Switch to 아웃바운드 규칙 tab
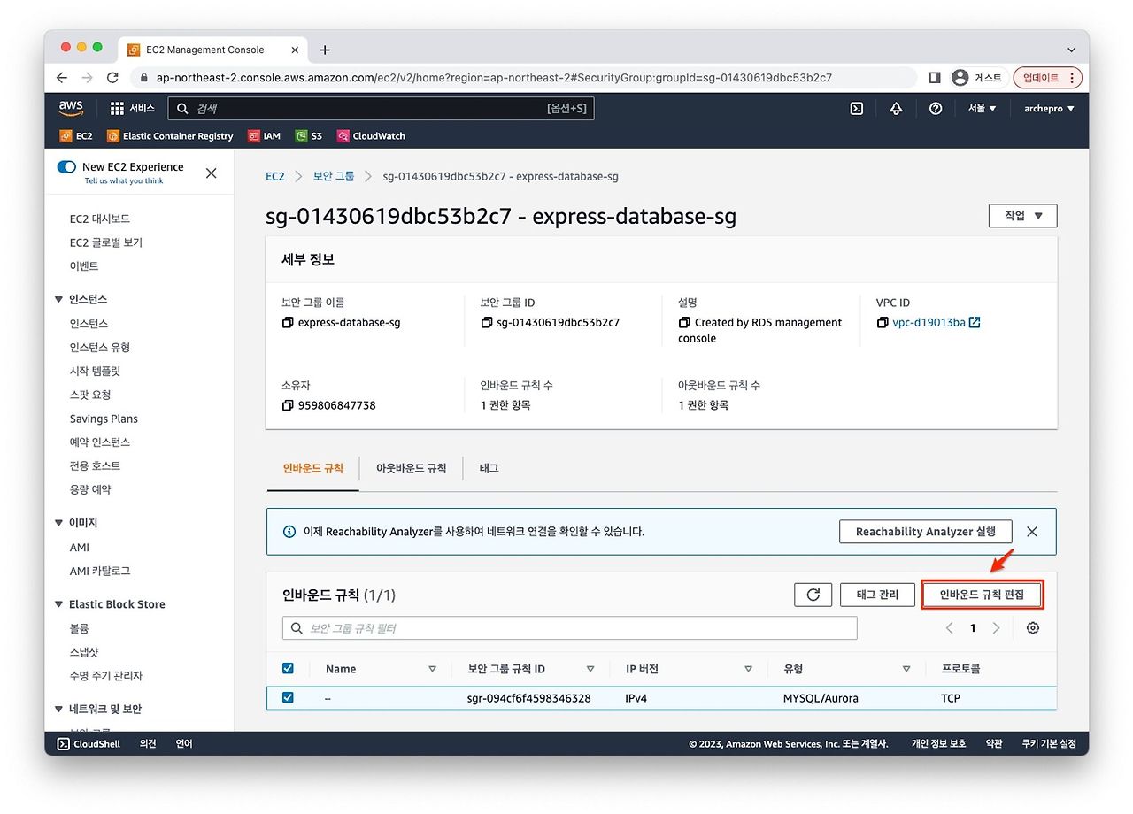1133x814 pixels. tap(411, 468)
